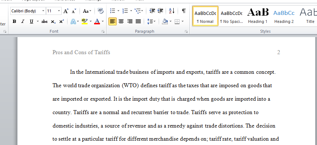Toggle Italic formatting
This screenshot has height=145, width=317.
click(x=23, y=21)
